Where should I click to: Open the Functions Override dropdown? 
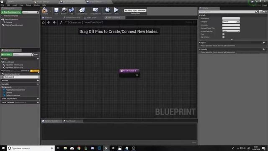click(25, 71)
